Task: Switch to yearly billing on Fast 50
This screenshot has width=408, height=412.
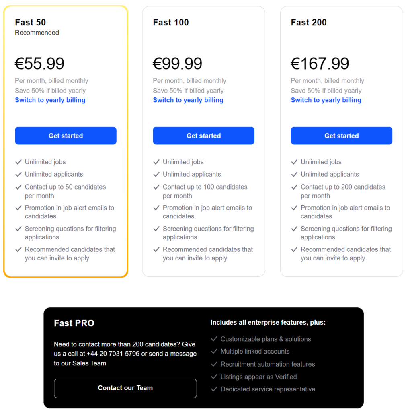Action: click(50, 100)
